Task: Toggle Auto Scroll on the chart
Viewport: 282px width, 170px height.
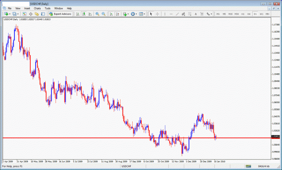Action: (x=111, y=14)
